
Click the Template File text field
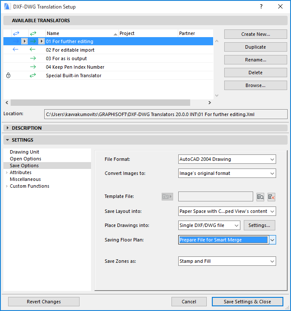tap(215, 196)
